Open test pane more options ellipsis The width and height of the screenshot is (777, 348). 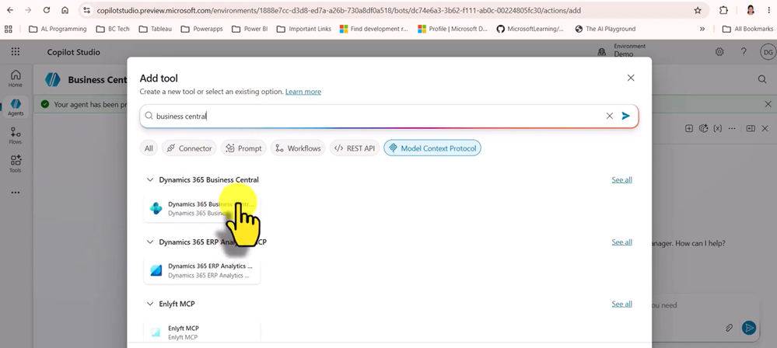732,128
